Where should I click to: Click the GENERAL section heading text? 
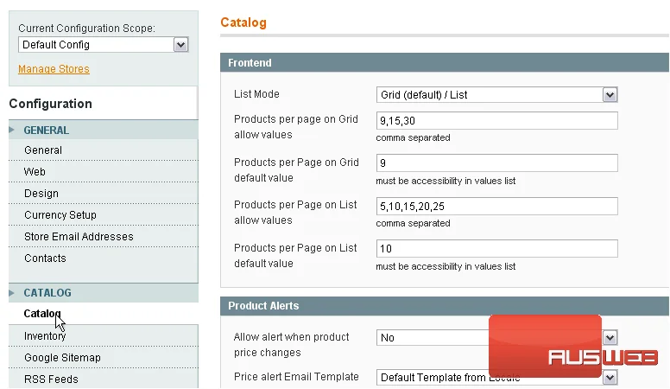[46, 130]
